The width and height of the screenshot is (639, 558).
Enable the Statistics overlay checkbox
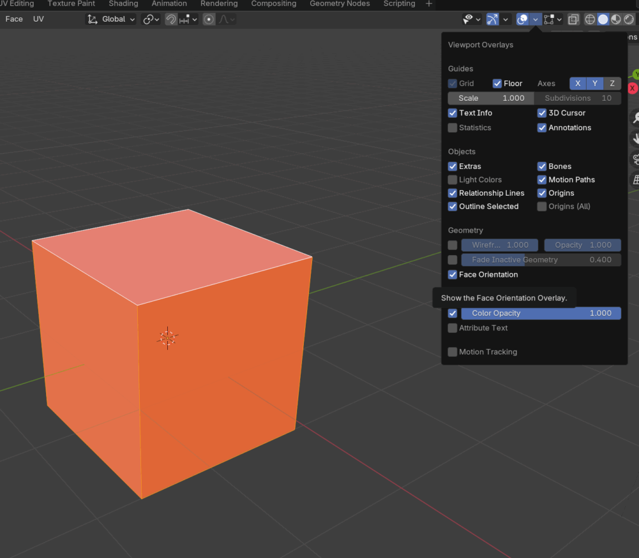click(x=452, y=128)
